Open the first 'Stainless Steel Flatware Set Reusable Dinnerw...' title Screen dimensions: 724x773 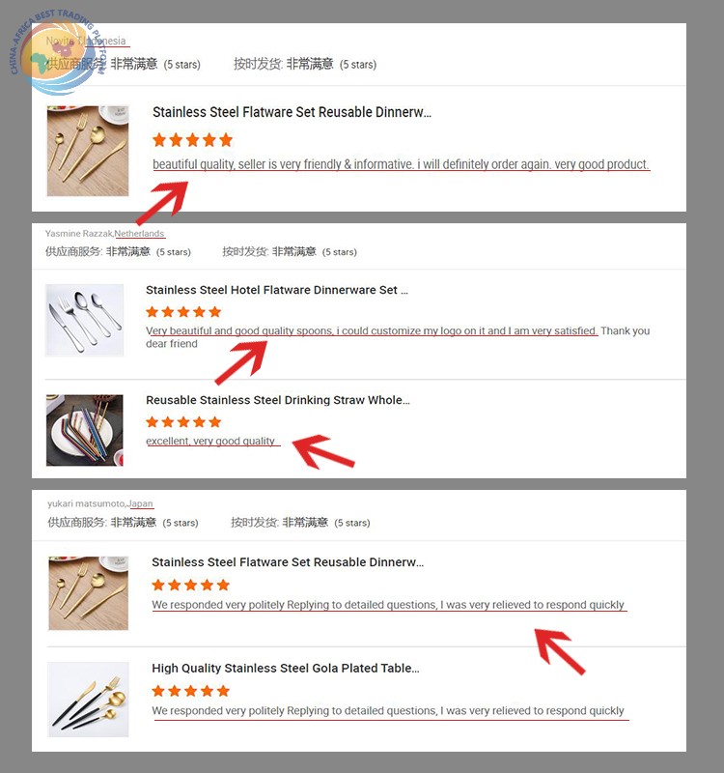(x=292, y=112)
